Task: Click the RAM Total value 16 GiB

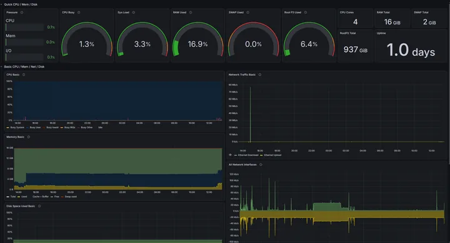Action: pyautogui.click(x=392, y=22)
